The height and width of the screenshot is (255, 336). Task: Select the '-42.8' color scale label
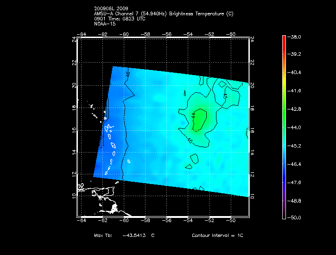(x=294, y=109)
